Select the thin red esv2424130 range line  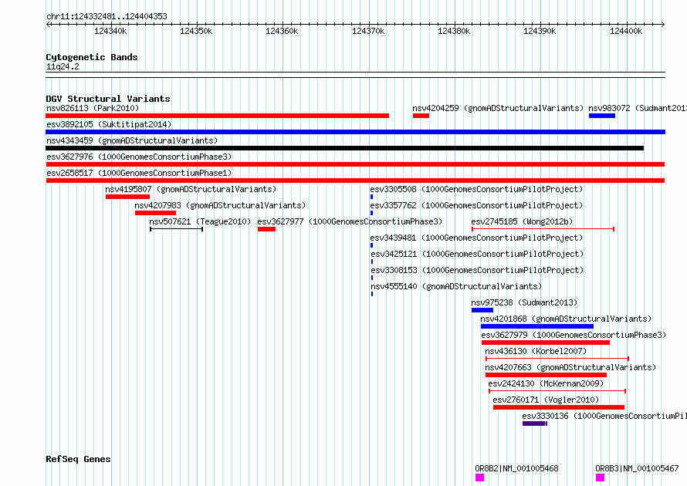pyautogui.click(x=557, y=391)
